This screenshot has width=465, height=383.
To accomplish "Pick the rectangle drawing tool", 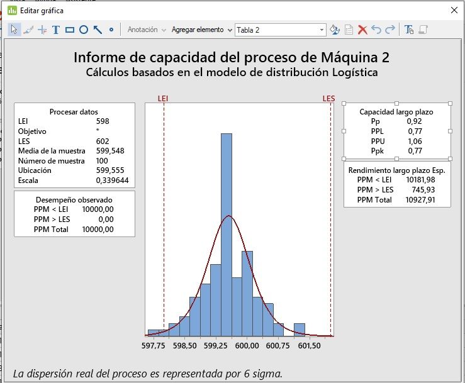I will pyautogui.click(x=70, y=30).
